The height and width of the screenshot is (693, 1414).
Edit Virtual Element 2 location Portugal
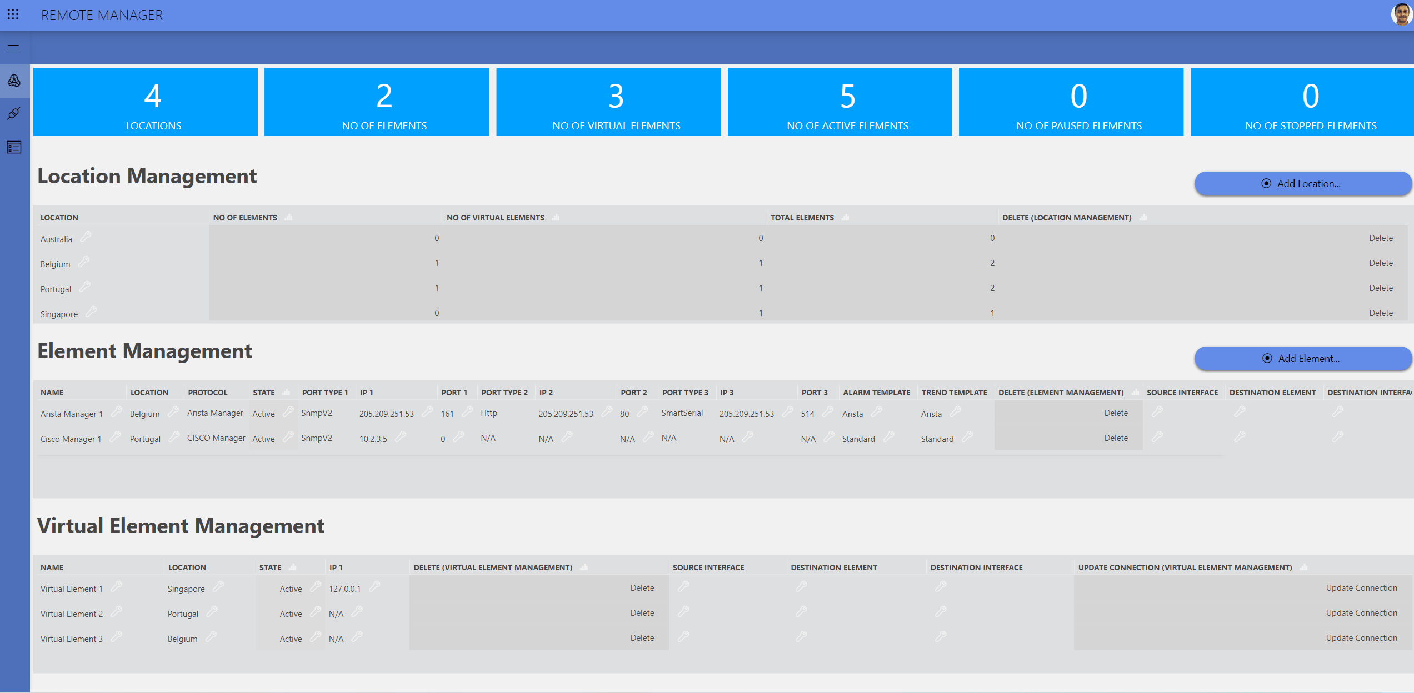click(x=212, y=612)
